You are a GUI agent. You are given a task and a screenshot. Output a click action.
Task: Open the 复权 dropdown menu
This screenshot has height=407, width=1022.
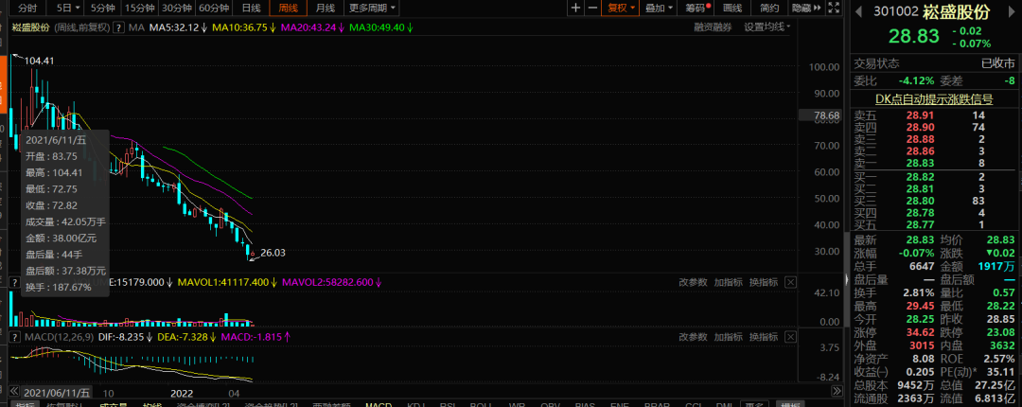[x=621, y=8]
